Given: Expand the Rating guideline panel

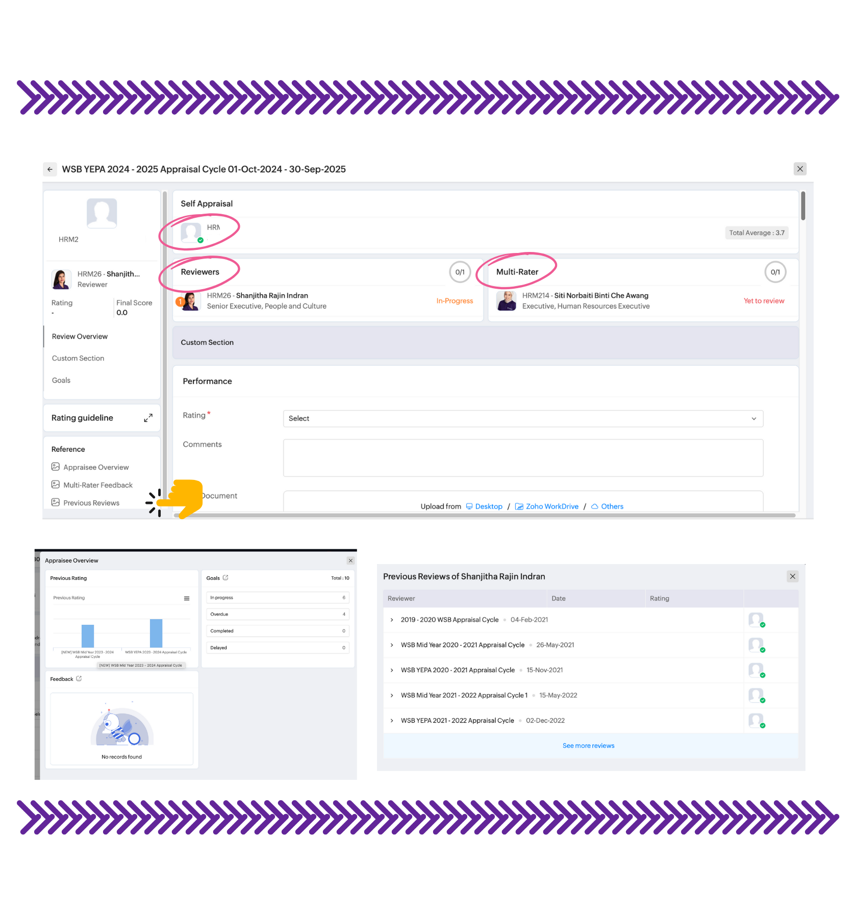Looking at the screenshot, I should (x=148, y=418).
